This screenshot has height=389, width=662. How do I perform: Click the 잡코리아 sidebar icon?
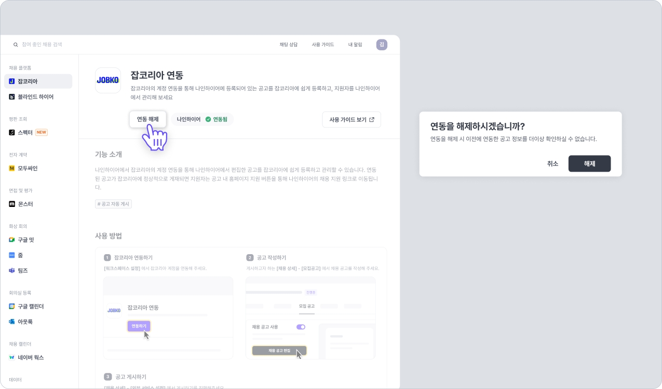pyautogui.click(x=12, y=81)
